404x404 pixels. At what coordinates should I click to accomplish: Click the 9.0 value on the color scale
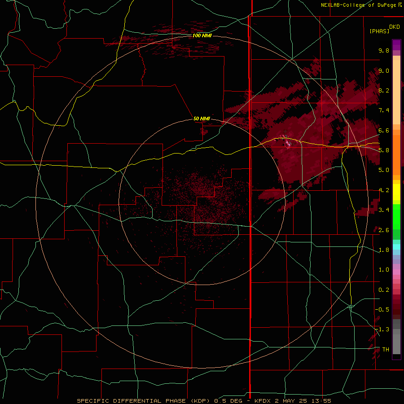tap(384, 70)
